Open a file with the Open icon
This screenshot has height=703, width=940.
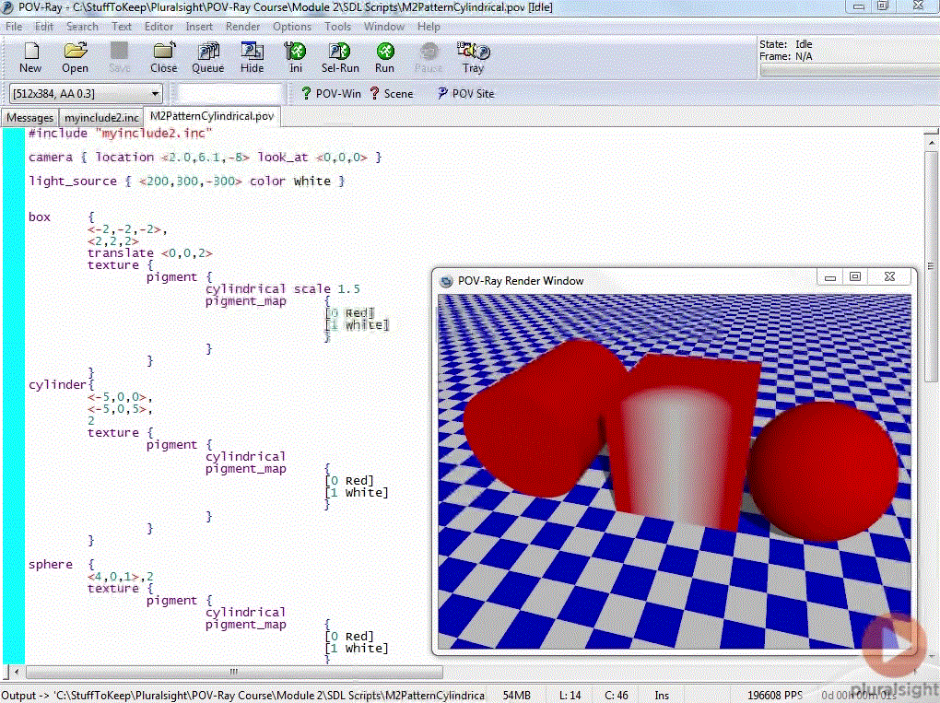click(75, 57)
